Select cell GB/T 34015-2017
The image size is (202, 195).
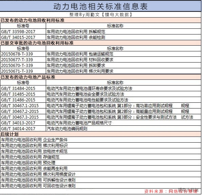(23, 38)
